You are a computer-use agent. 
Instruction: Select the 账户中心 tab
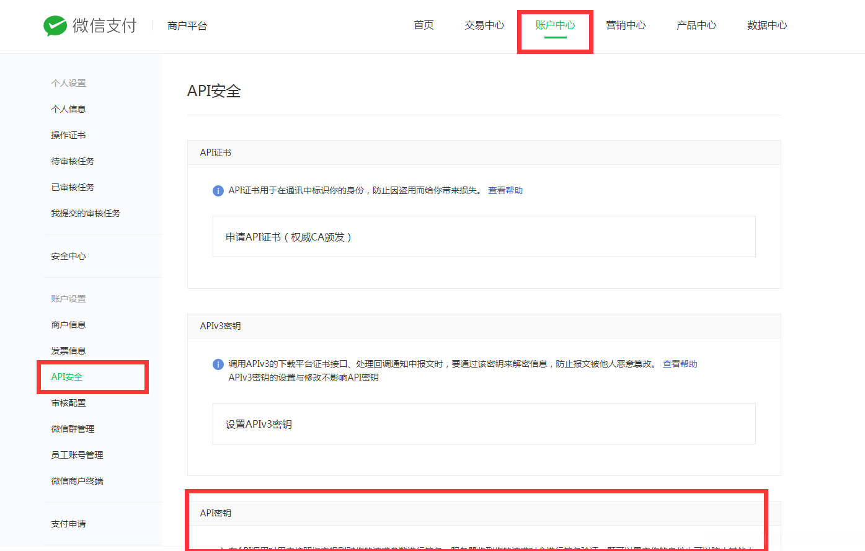[x=555, y=25]
